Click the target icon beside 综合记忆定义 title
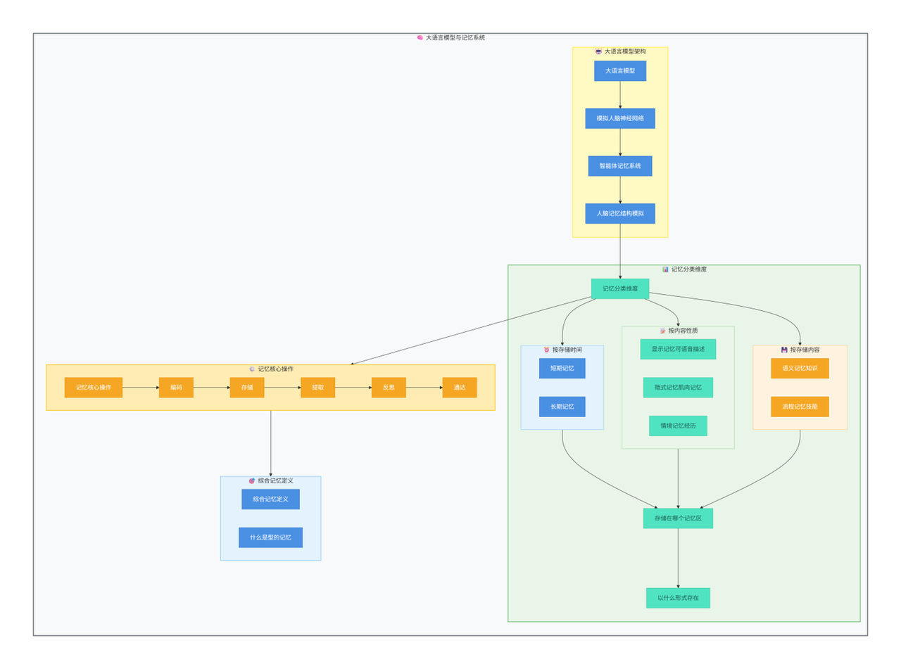 (252, 481)
